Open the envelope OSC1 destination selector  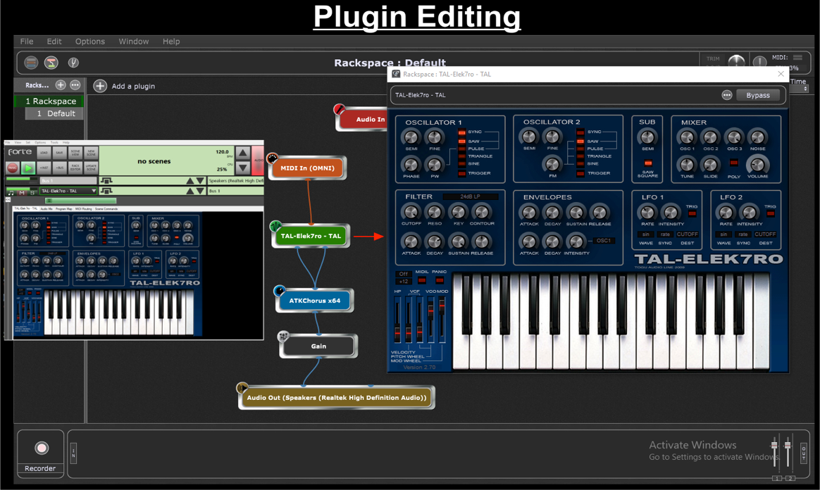604,241
